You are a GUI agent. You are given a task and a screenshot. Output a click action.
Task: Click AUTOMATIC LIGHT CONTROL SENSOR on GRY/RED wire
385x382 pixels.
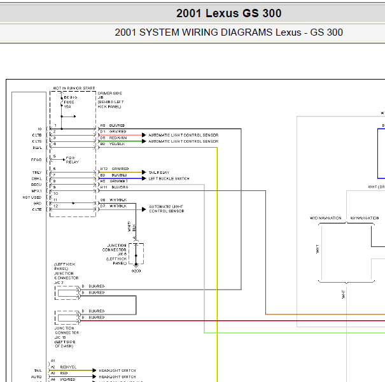183,136
